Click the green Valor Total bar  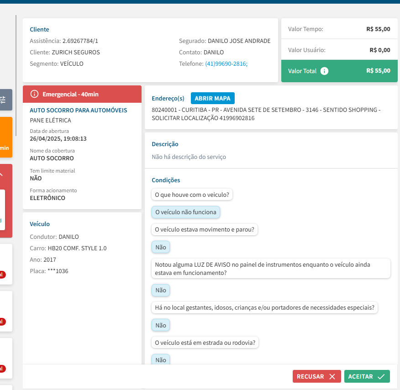339,71
